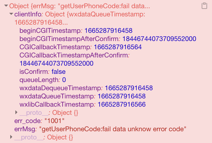Viewport: 212px width, 143px height.
Task: Select wxdataQueueTimestamp value
Action: (x=122, y=96)
